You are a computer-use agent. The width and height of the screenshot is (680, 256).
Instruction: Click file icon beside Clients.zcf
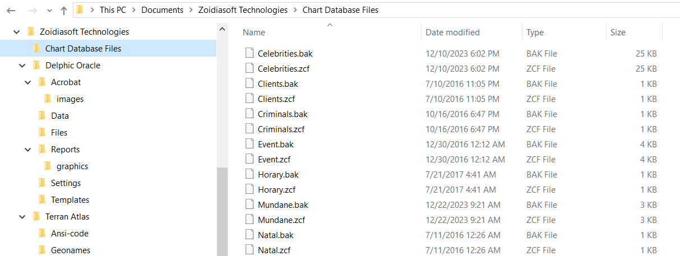pyautogui.click(x=249, y=99)
